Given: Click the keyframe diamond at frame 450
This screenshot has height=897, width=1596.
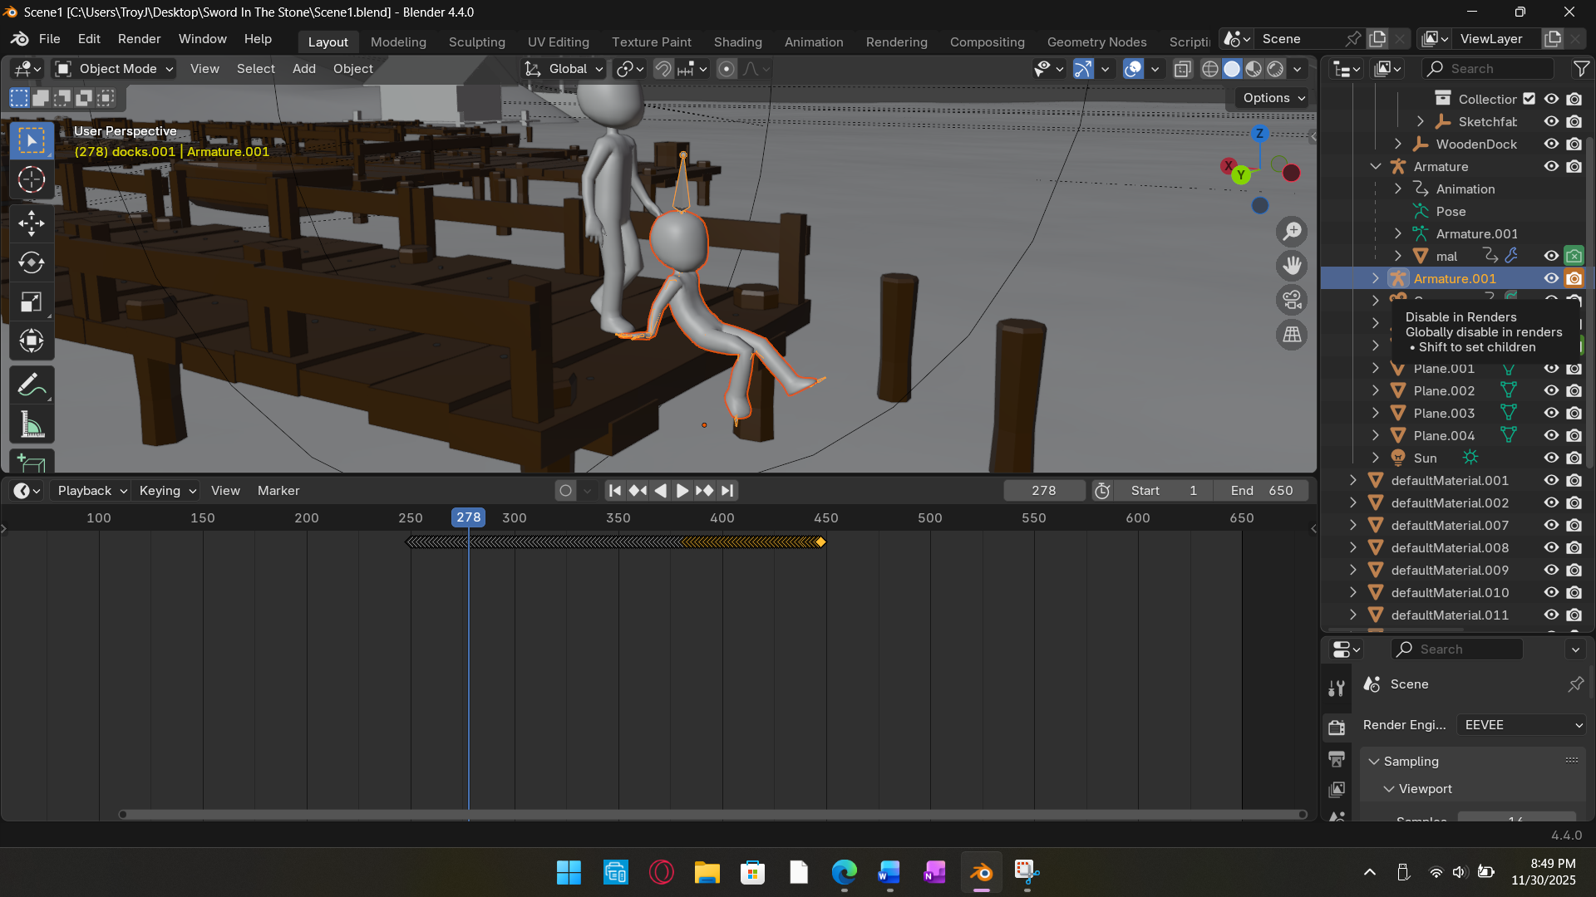Looking at the screenshot, I should pyautogui.click(x=820, y=542).
